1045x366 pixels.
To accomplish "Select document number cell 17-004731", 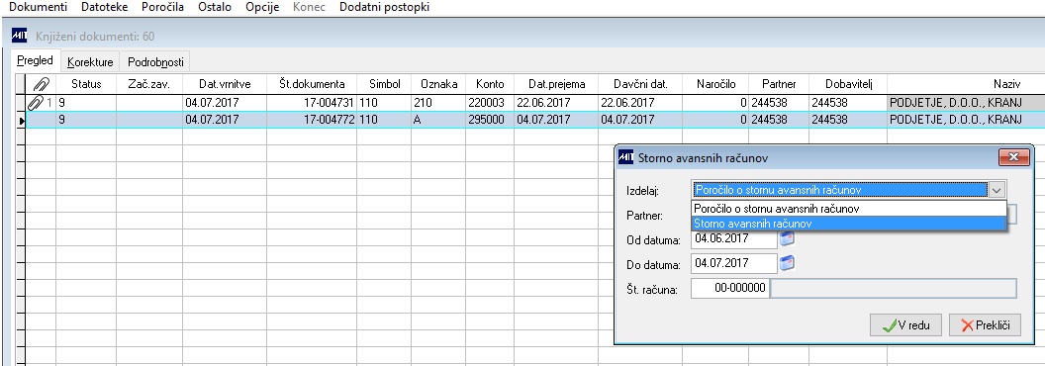I will click(x=312, y=103).
